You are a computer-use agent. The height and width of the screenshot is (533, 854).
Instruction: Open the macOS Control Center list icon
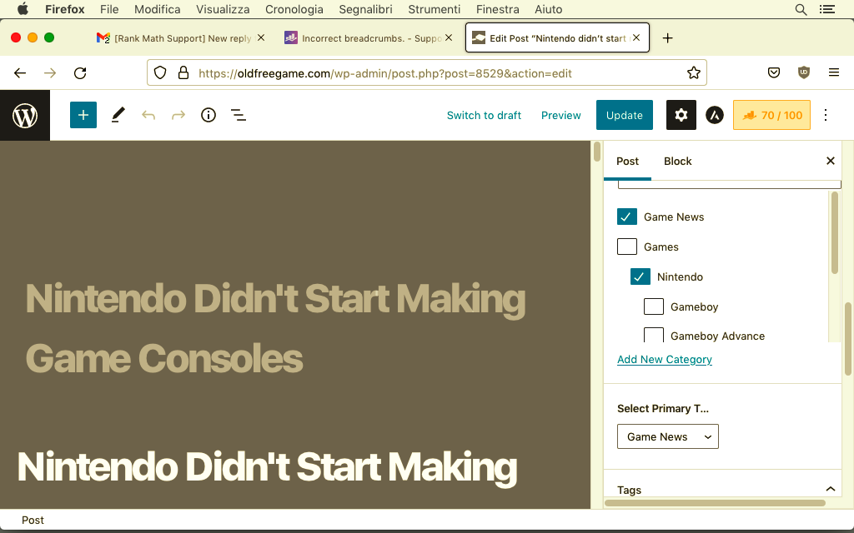827,9
